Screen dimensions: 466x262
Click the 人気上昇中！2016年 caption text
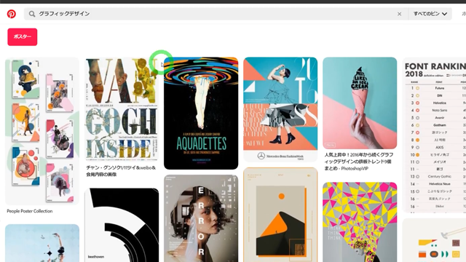pos(359,162)
